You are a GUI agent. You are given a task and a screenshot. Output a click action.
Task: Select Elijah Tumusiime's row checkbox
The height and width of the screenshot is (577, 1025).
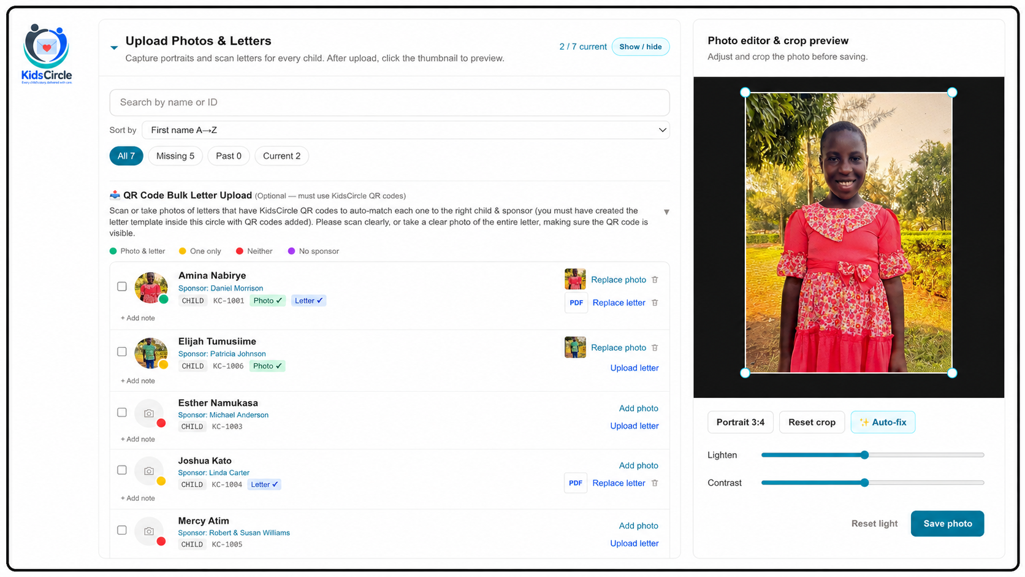pyautogui.click(x=122, y=352)
